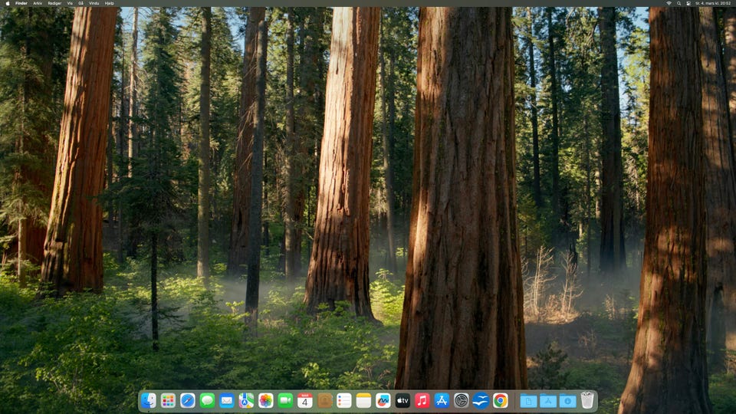Show the Wi-Fi status menu
The width and height of the screenshot is (736, 414).
pos(669,3)
